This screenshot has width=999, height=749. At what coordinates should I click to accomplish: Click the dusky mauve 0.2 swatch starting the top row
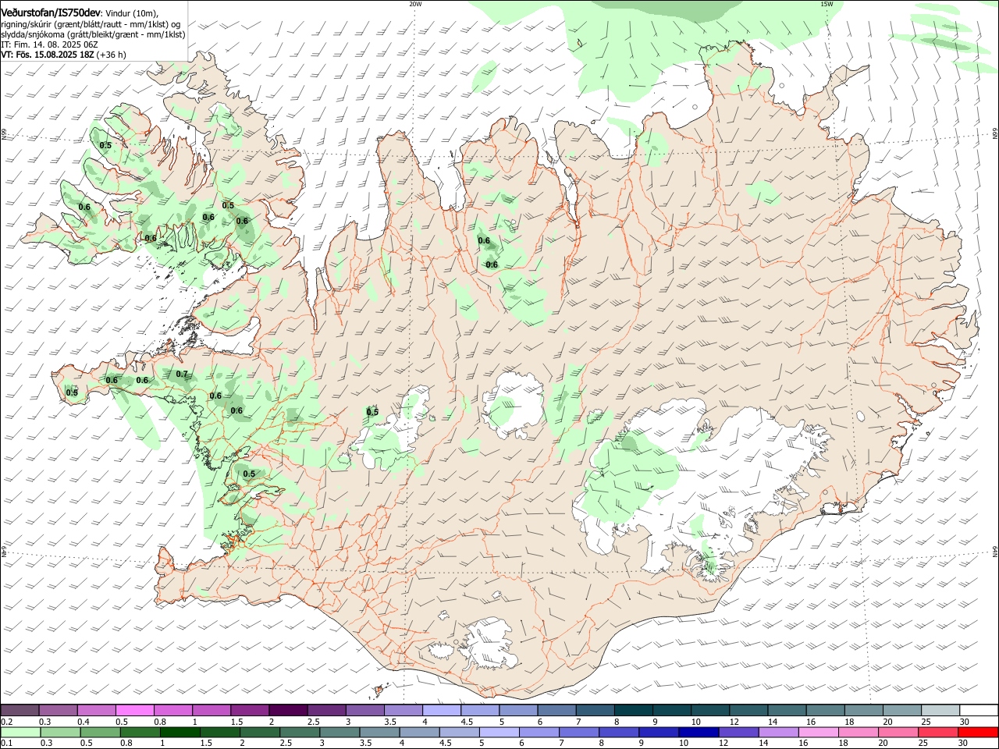(x=20, y=711)
